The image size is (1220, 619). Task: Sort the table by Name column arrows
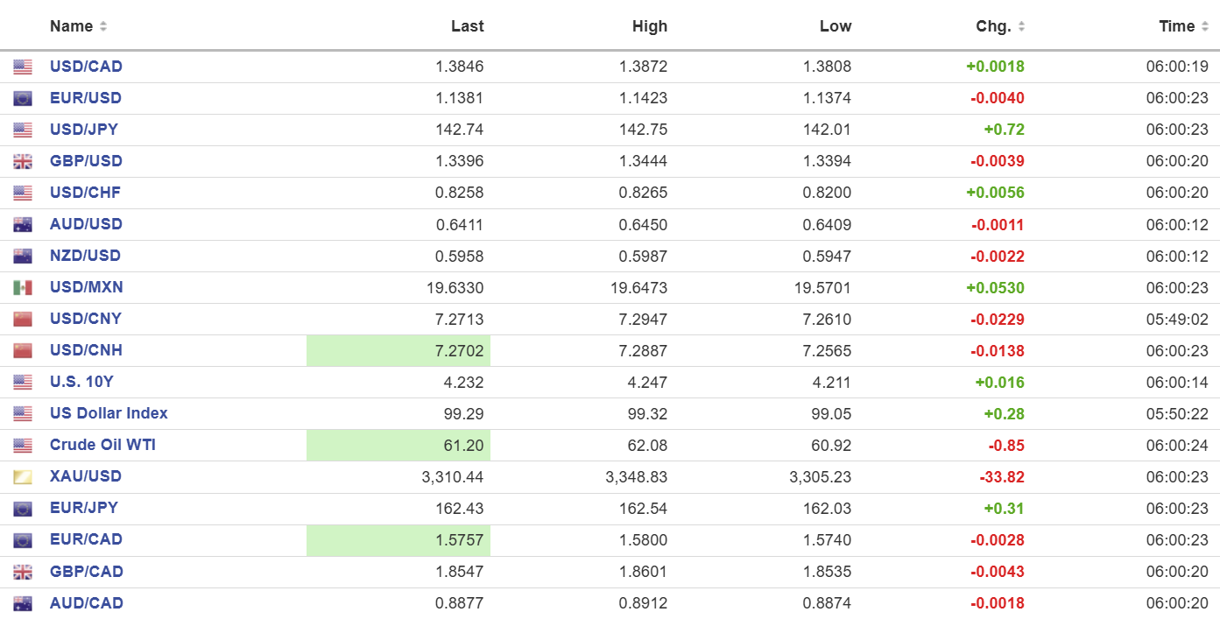click(x=103, y=26)
